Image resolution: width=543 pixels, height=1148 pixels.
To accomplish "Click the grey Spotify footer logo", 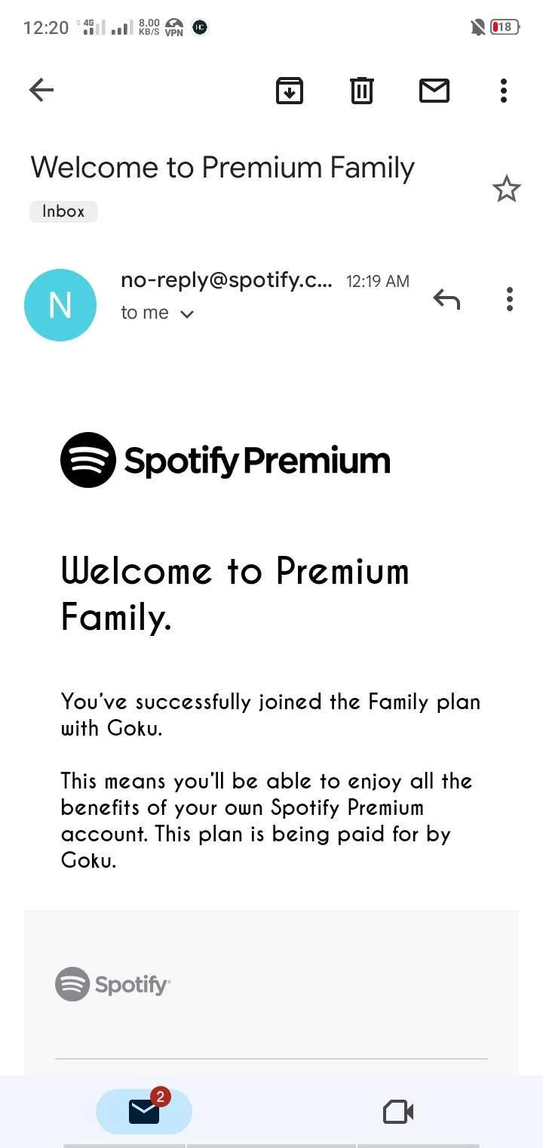I will pos(113,984).
